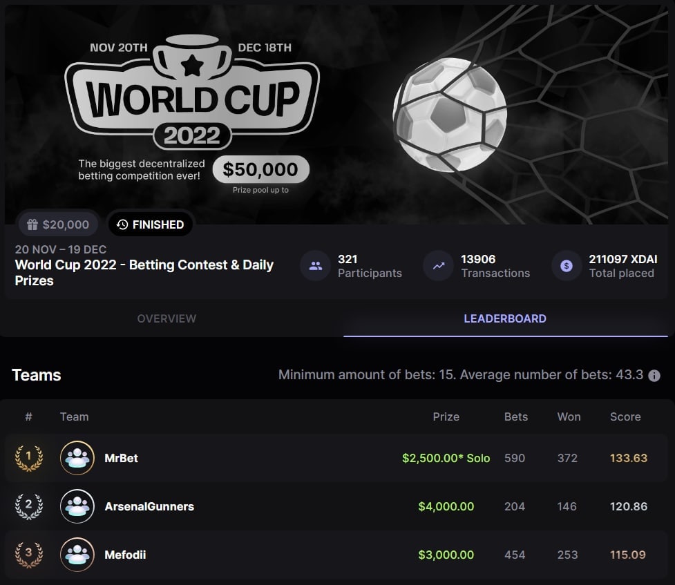The height and width of the screenshot is (585, 675).
Task: Click ArsenalGunners team avatar icon
Action: (77, 506)
